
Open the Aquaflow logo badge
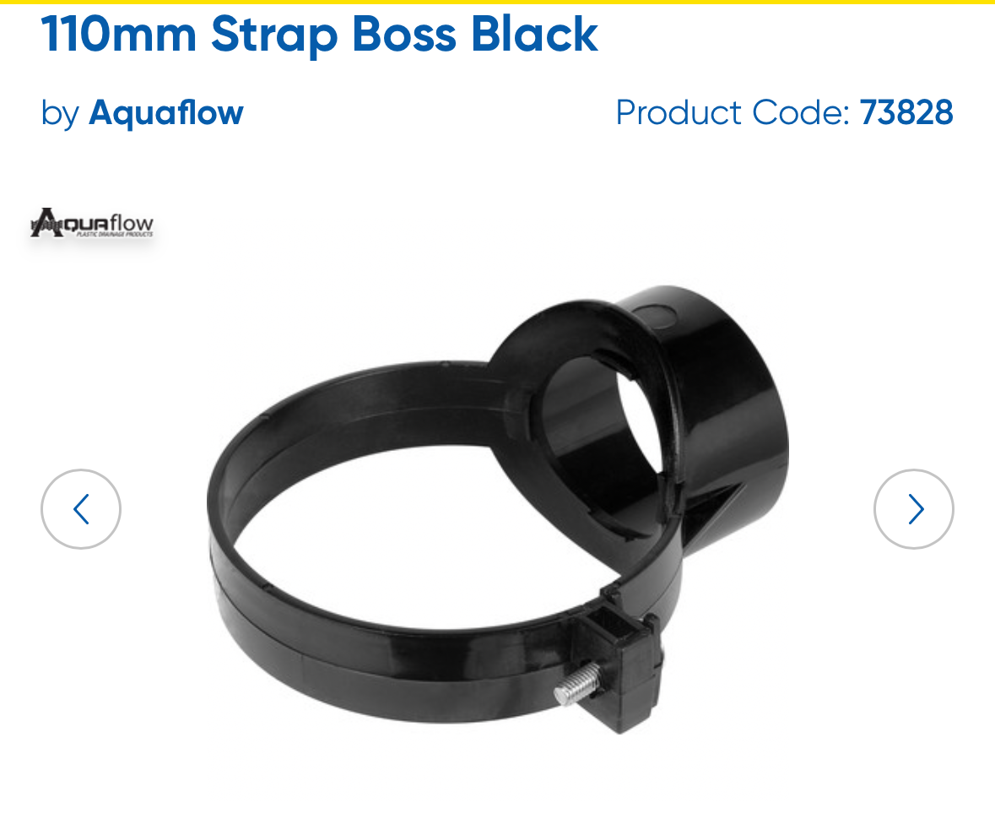point(92,223)
